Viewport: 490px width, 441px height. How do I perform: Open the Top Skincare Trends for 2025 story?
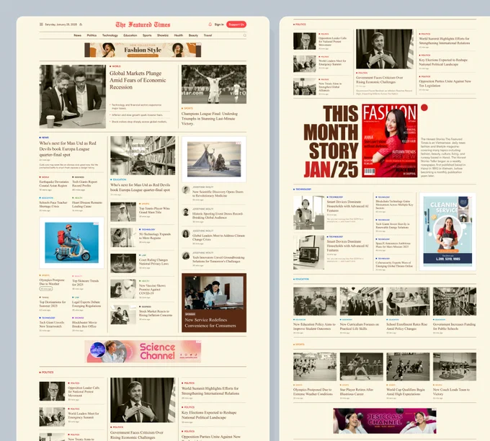coord(85,282)
